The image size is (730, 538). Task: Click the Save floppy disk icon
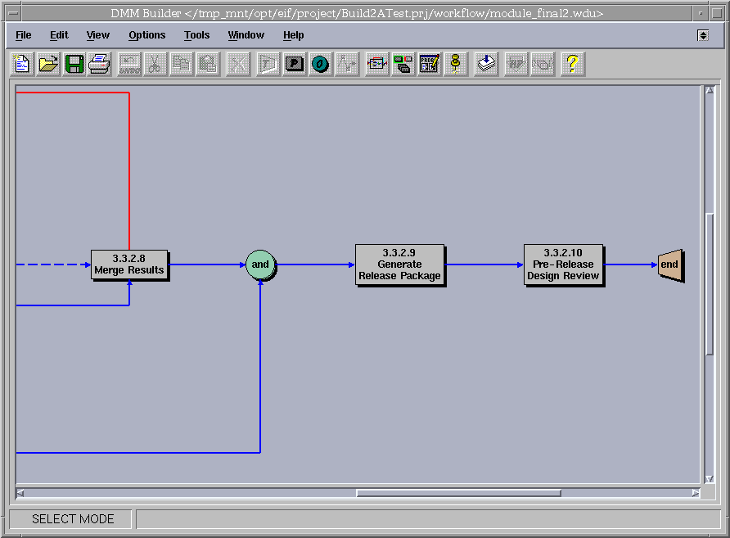[74, 64]
